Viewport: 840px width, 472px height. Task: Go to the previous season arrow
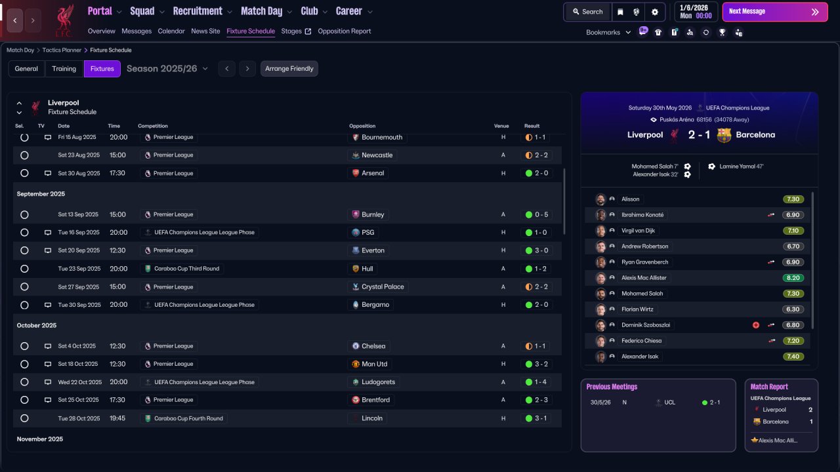coord(226,69)
